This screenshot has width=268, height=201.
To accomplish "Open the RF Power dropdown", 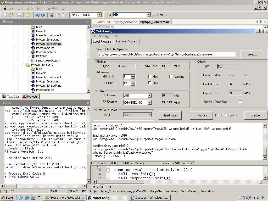I will (149, 96).
